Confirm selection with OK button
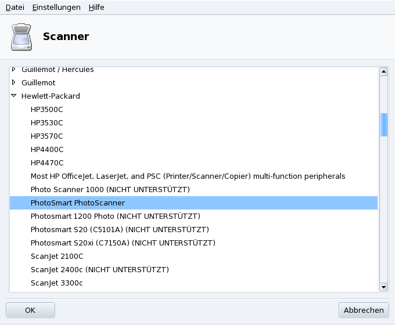This screenshot has width=395, height=325. tap(30, 310)
